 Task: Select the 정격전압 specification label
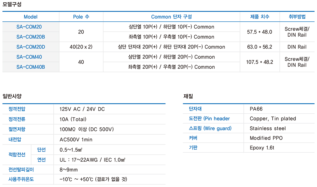17,109
